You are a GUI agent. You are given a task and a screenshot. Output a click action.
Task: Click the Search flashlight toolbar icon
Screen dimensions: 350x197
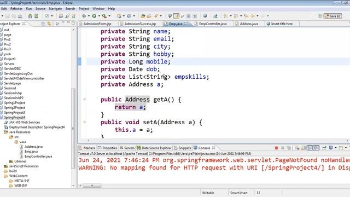156,16
